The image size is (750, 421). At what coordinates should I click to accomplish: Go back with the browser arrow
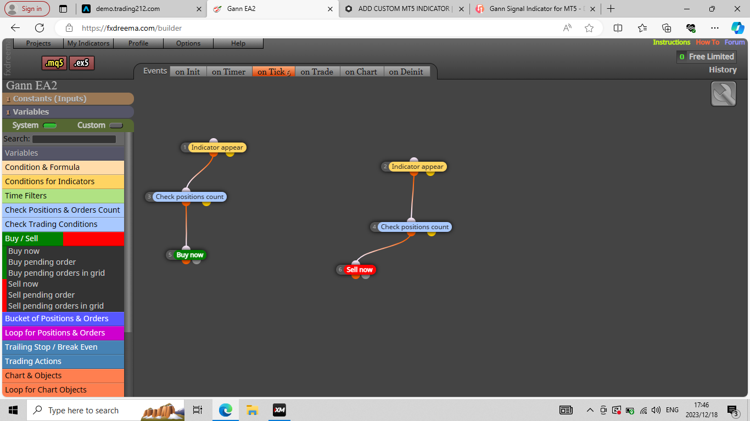click(15, 28)
